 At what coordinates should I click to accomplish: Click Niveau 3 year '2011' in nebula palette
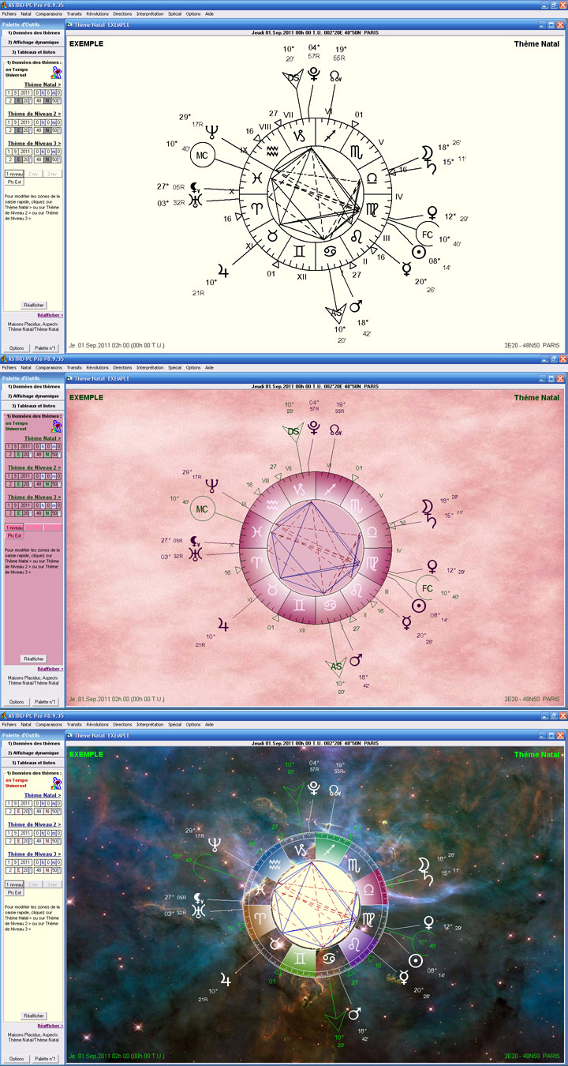[x=26, y=863]
